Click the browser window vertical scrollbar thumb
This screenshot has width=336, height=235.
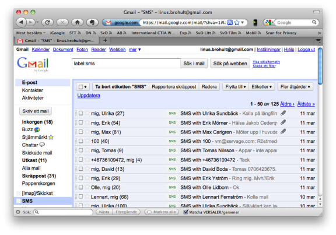[320, 66]
